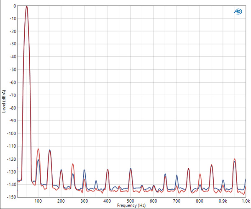Click the harmonic peak at 500 Hz
Screen dimensions: 251x209
click(x=131, y=169)
